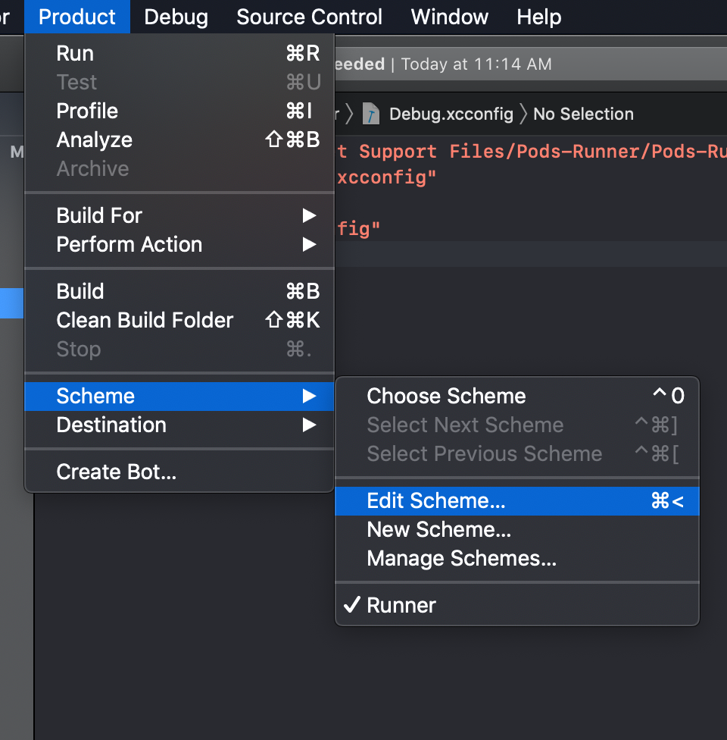
Task: Open the Help menu
Action: tap(539, 17)
